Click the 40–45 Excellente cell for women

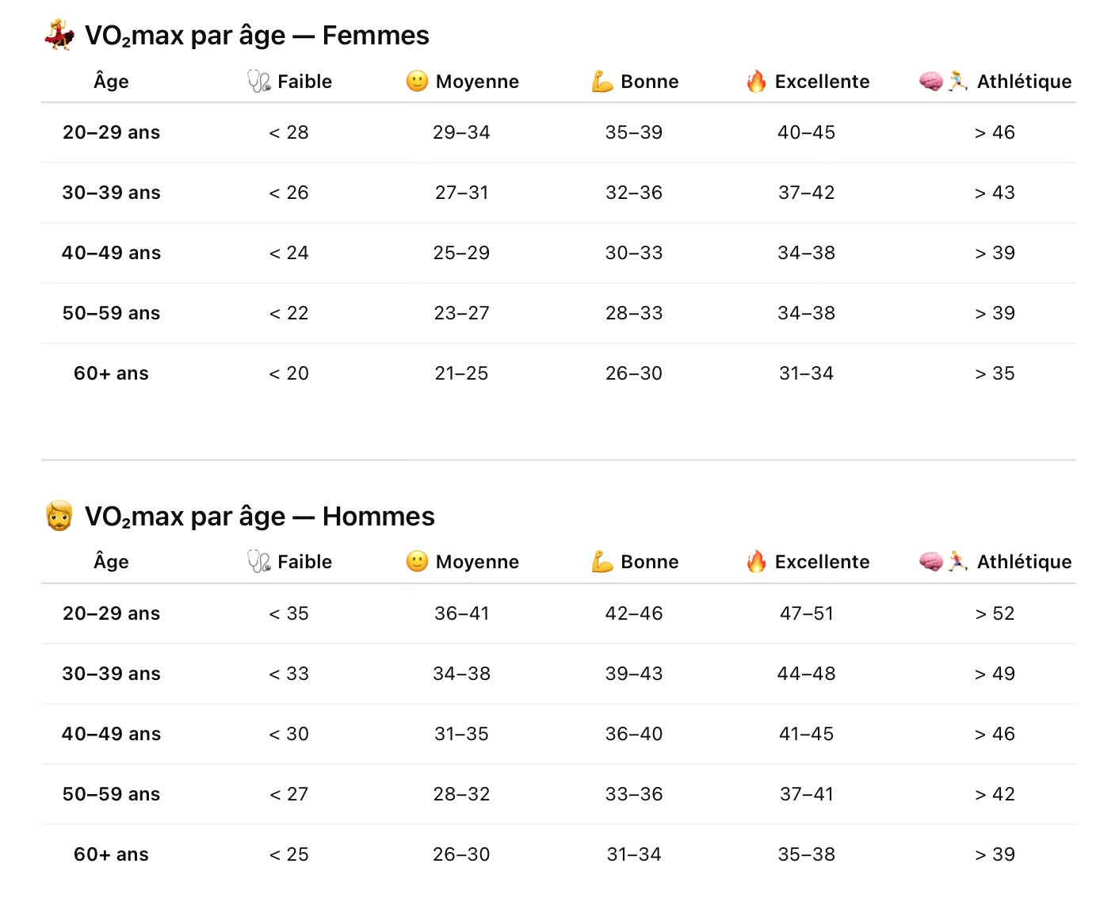[x=806, y=132]
